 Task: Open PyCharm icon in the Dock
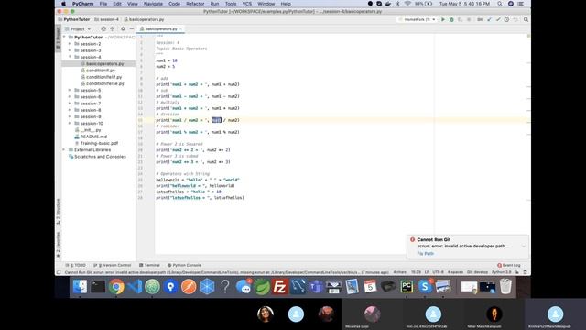pyautogui.click(x=407, y=287)
